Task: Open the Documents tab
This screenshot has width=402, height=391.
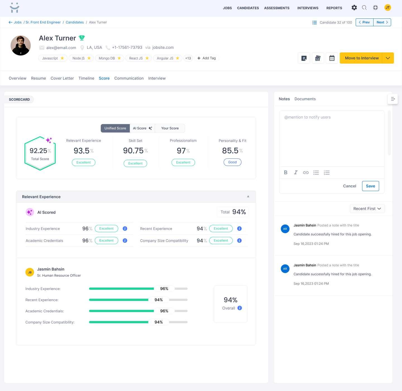Action: coord(305,99)
